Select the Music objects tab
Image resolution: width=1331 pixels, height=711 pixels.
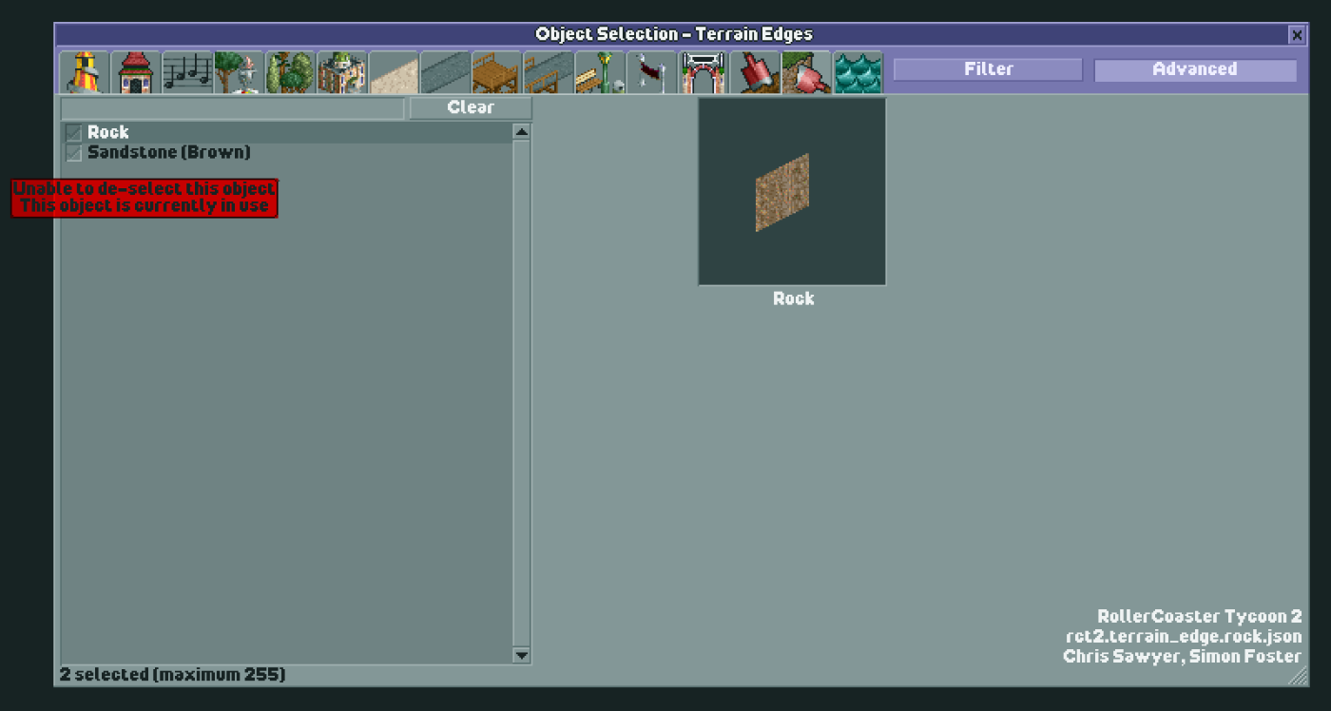point(188,68)
